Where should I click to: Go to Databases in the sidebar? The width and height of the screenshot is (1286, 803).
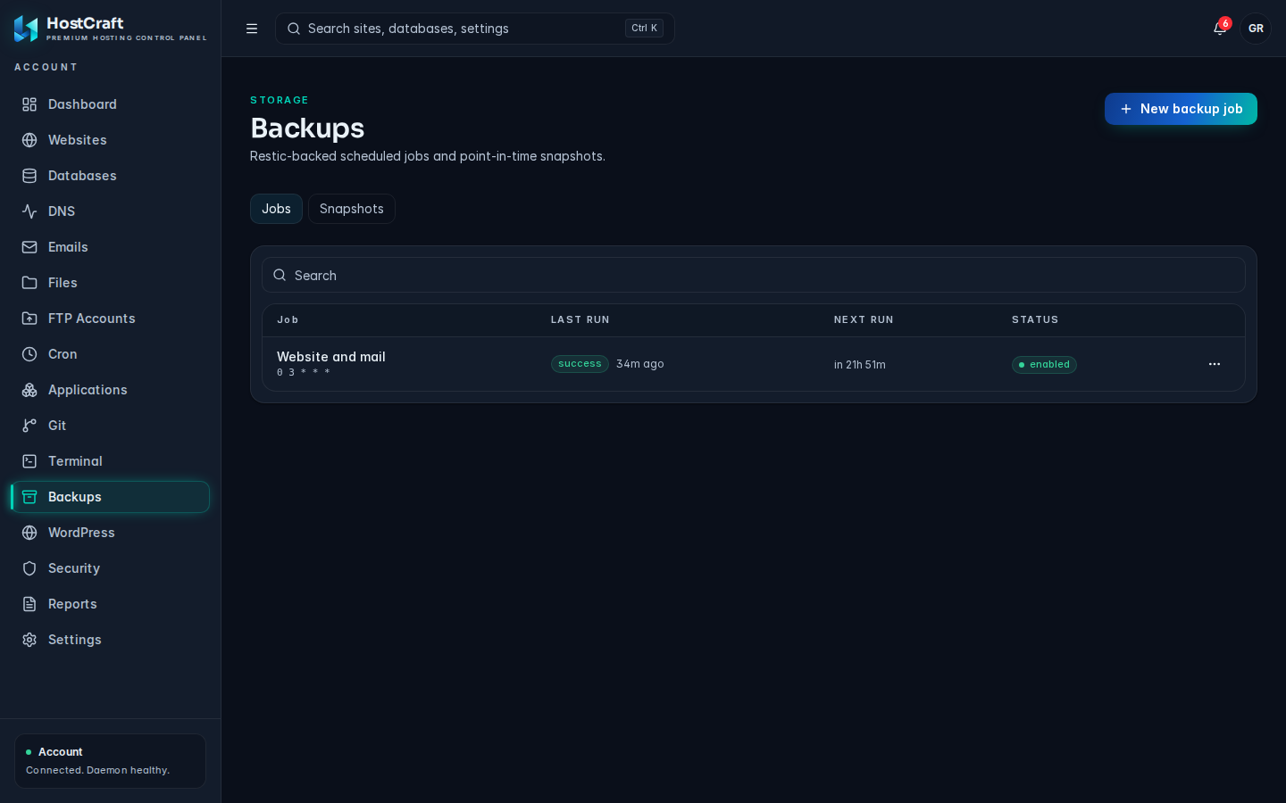(x=111, y=176)
